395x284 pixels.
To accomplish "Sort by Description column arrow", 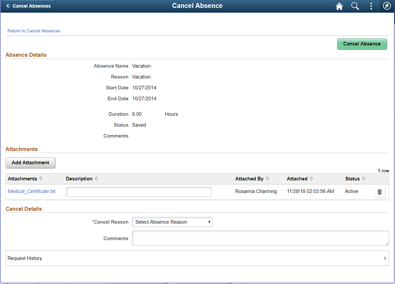I will 96,178.
